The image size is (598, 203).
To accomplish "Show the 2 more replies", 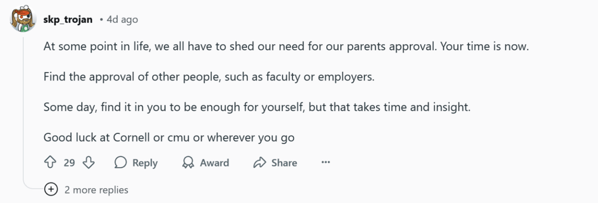I will click(96, 190).
